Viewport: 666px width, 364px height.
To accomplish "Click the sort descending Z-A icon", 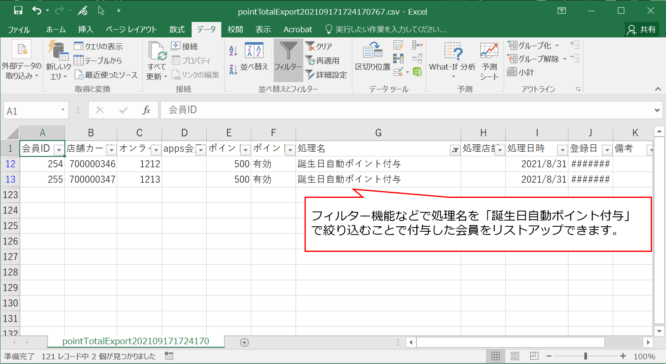I will point(233,70).
